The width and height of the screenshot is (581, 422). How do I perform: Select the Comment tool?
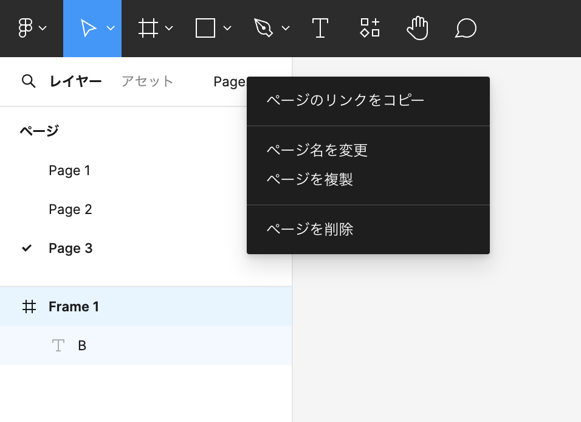point(466,28)
